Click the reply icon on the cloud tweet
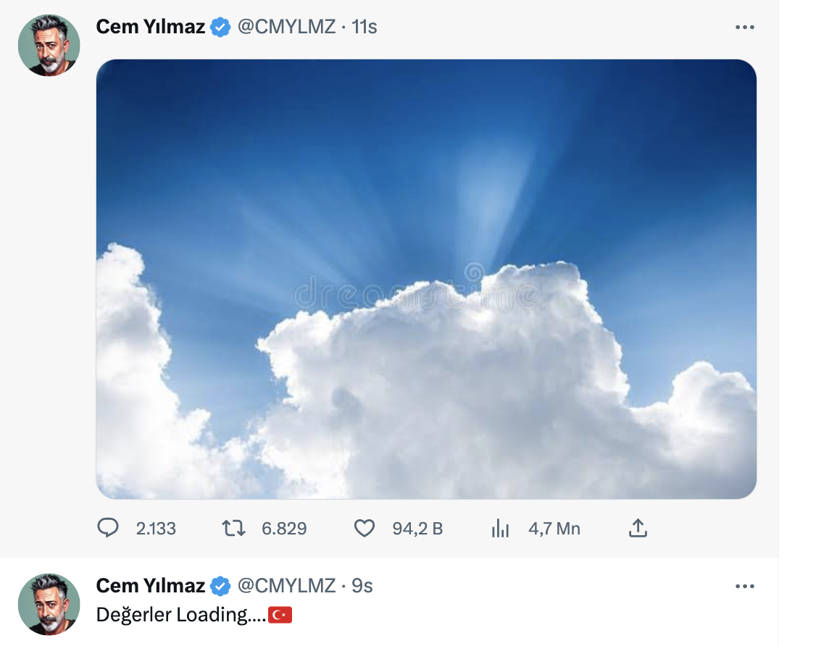 (x=108, y=529)
